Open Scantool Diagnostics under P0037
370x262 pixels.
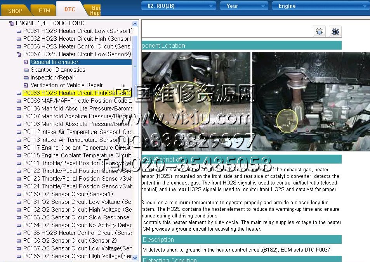tap(58, 70)
